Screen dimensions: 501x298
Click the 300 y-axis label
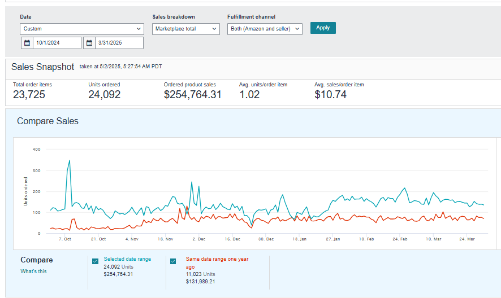click(x=36, y=170)
